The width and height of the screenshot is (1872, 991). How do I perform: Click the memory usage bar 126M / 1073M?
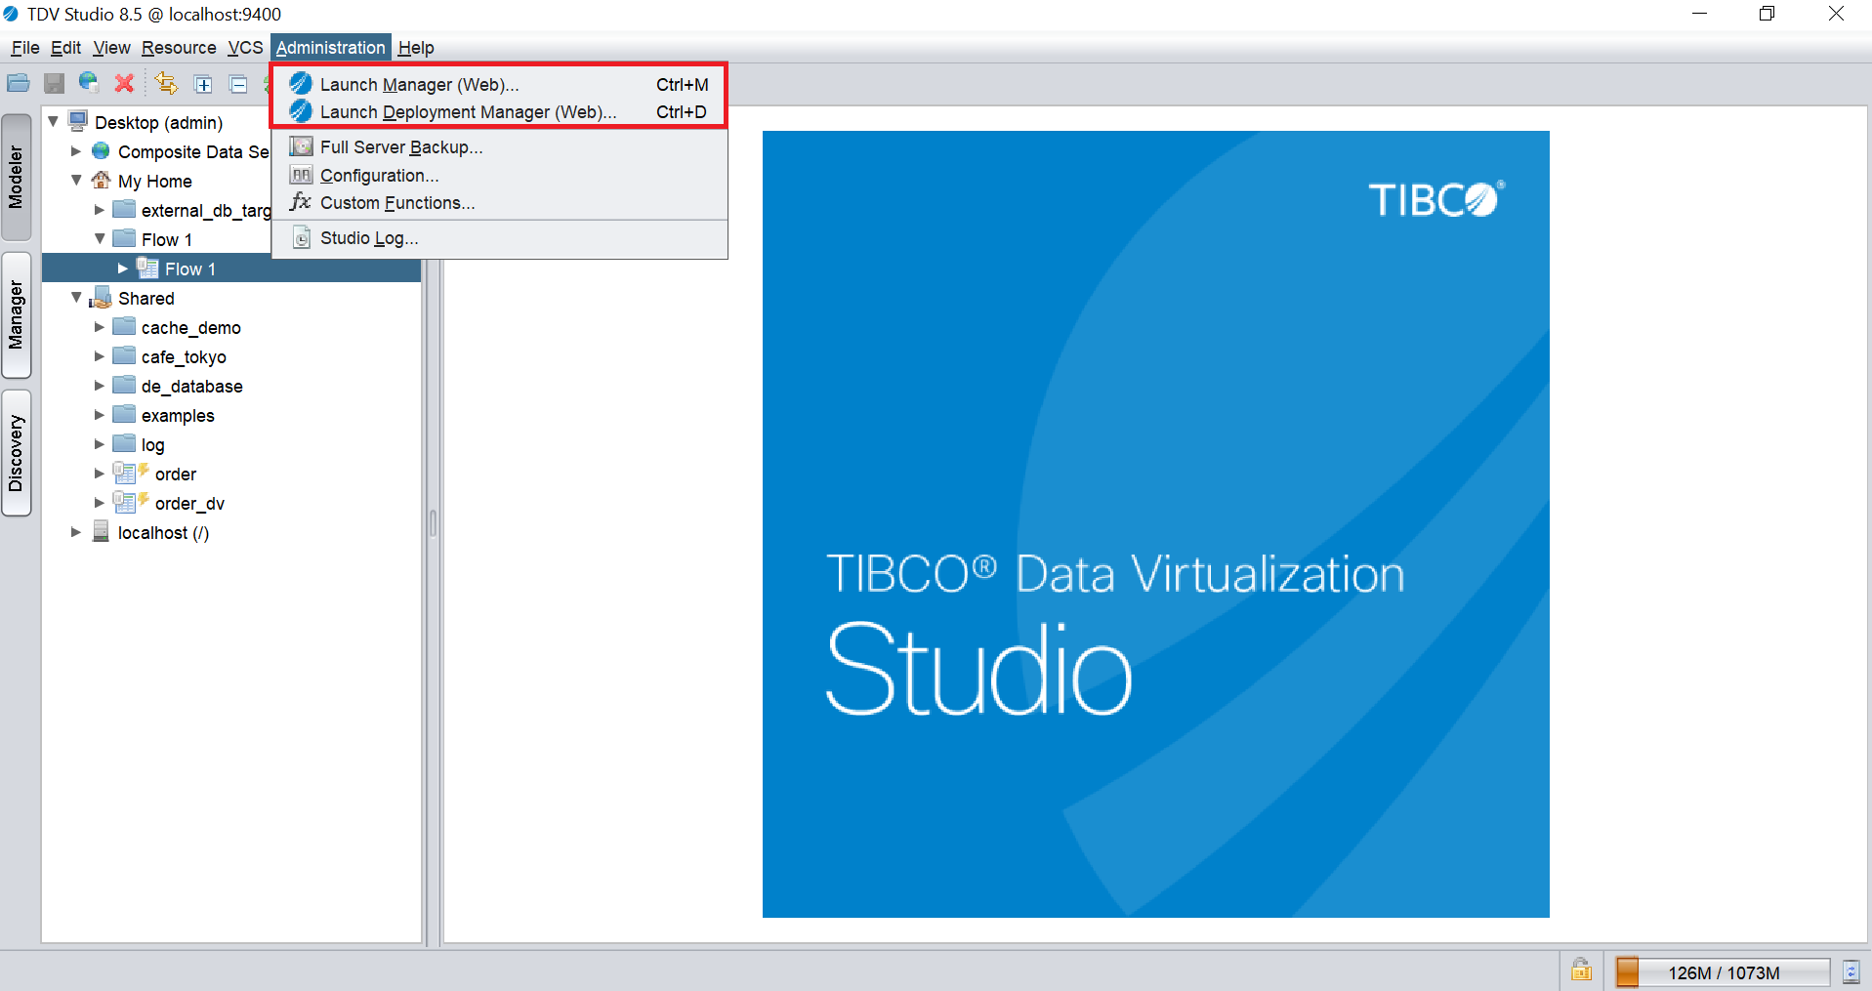click(1723, 972)
